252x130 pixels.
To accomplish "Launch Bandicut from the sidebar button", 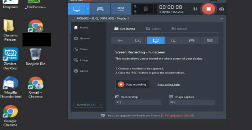I will click(x=88, y=105).
